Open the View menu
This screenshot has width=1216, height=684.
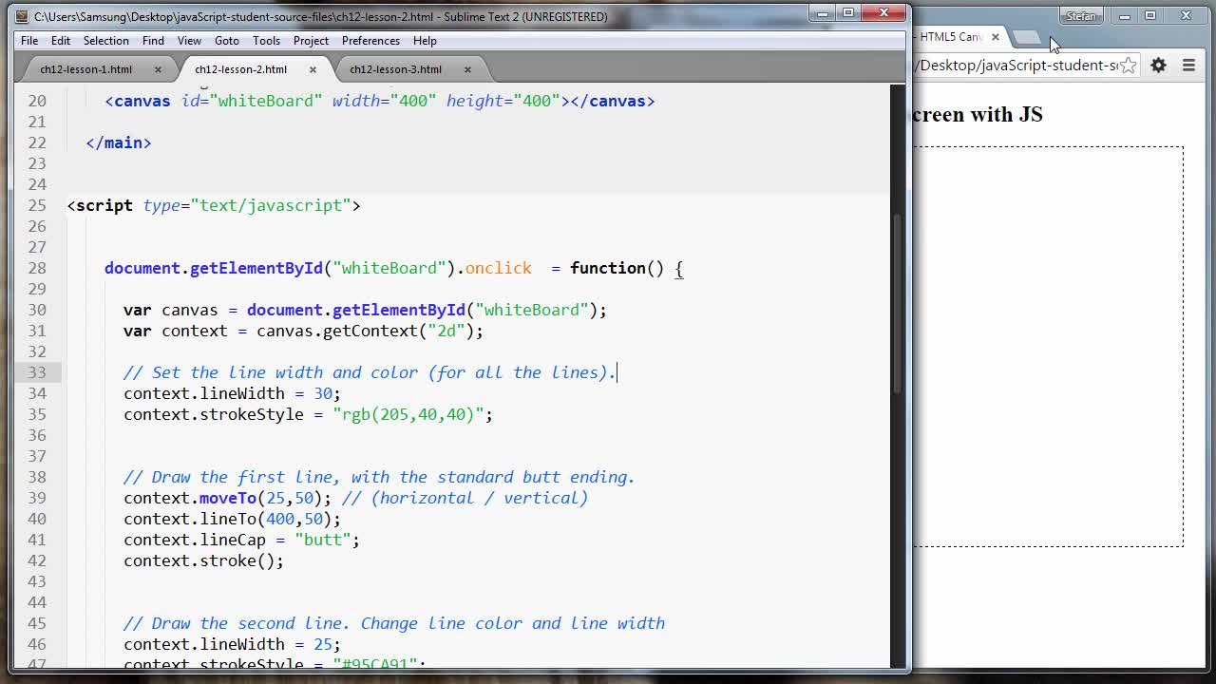189,41
